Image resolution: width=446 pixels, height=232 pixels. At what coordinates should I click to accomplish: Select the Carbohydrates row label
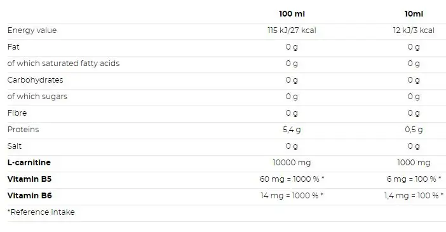[x=36, y=80]
